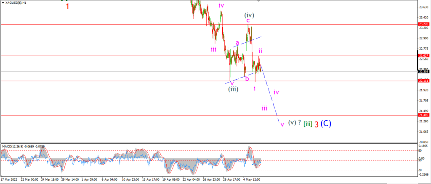Select the magenta a wave label
Screen dimensions: 431x184
coord(237,42)
